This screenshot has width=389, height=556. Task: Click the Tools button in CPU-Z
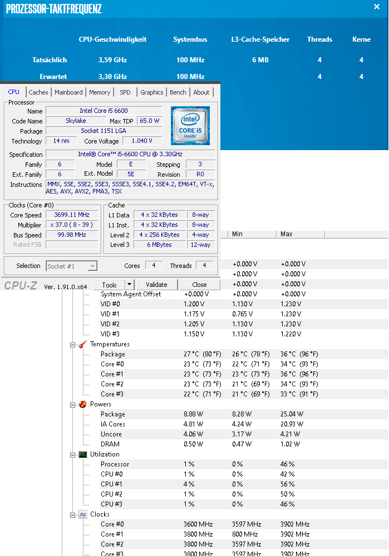pyautogui.click(x=109, y=285)
